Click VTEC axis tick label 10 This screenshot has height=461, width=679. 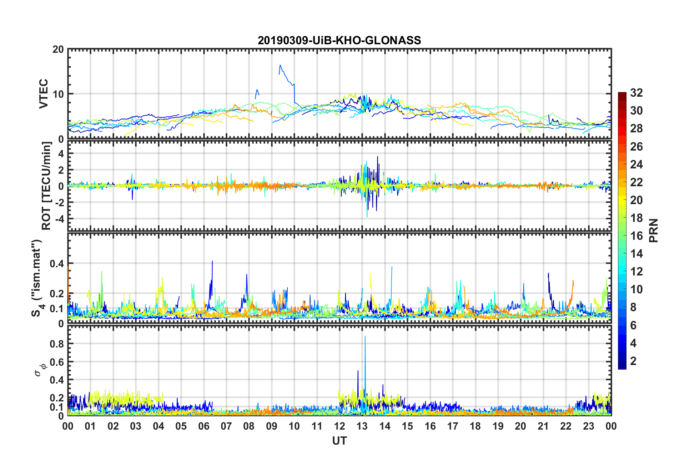pos(58,94)
